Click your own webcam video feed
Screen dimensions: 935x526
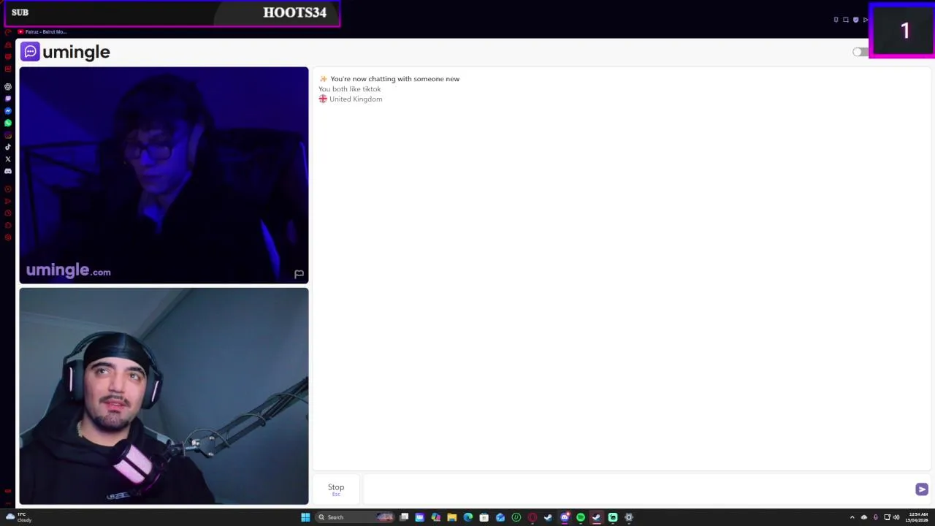(x=164, y=396)
